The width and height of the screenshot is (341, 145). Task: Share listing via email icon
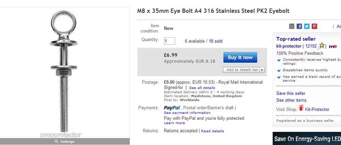pyautogui.click(x=292, y=26)
